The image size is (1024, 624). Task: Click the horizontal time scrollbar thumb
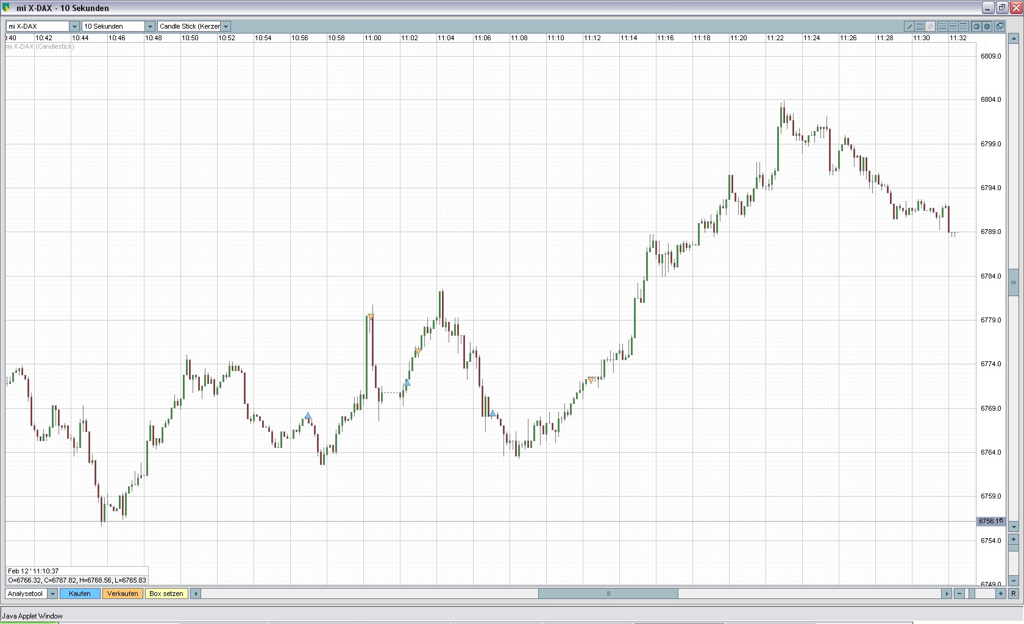(608, 594)
